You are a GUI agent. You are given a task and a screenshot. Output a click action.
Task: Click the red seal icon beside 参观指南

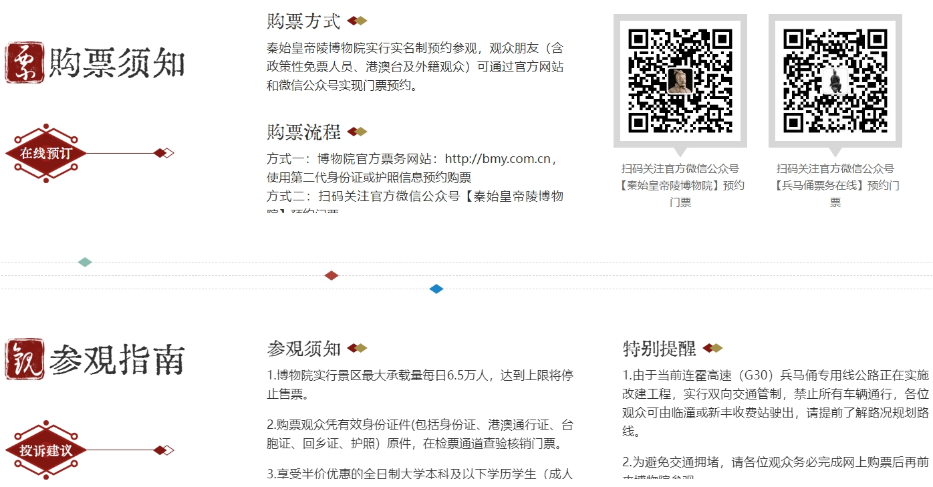click(25, 359)
